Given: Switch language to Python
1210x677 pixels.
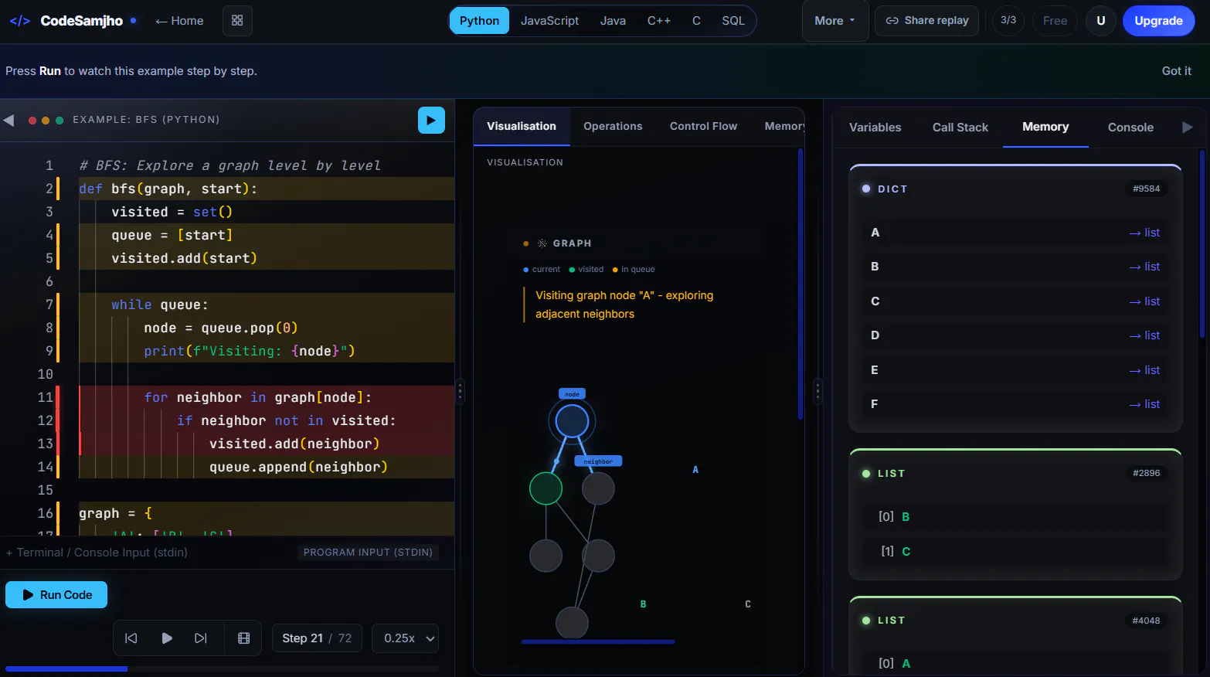Looking at the screenshot, I should (x=479, y=21).
